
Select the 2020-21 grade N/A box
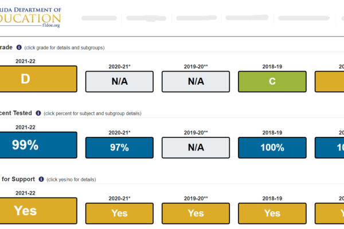119,81
